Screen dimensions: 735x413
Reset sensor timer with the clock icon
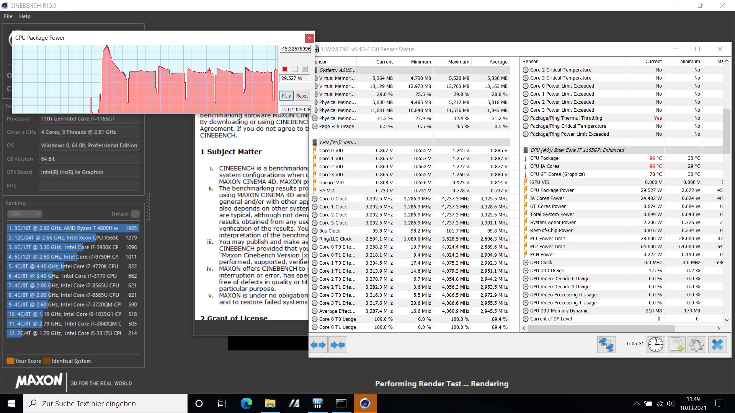tap(656, 345)
